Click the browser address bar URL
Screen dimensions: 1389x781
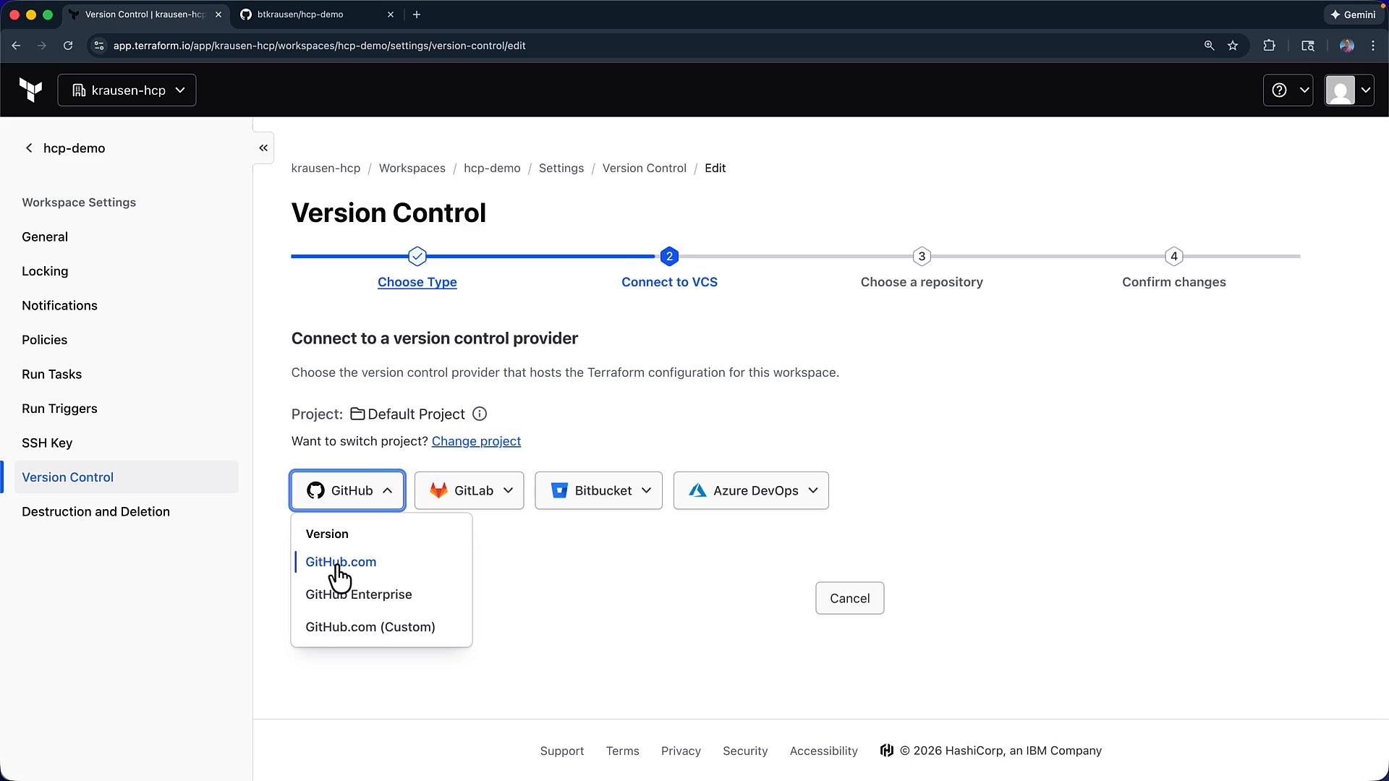point(319,46)
